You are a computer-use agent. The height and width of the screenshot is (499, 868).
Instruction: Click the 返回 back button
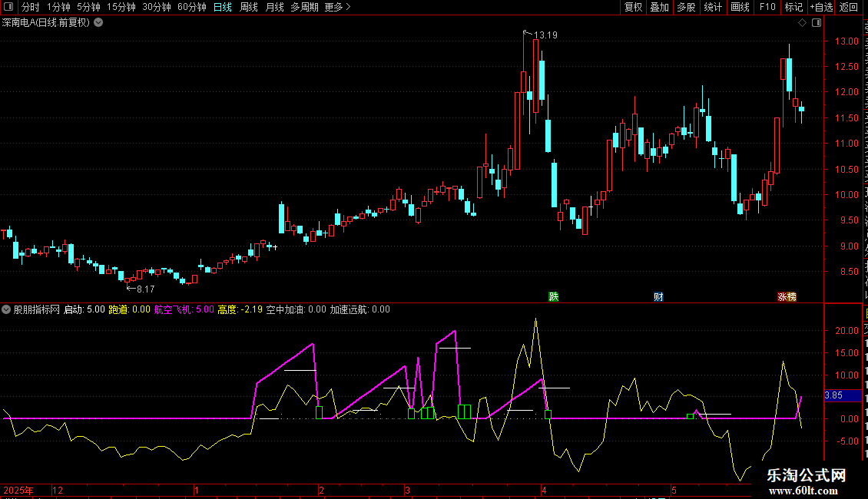pyautogui.click(x=849, y=7)
